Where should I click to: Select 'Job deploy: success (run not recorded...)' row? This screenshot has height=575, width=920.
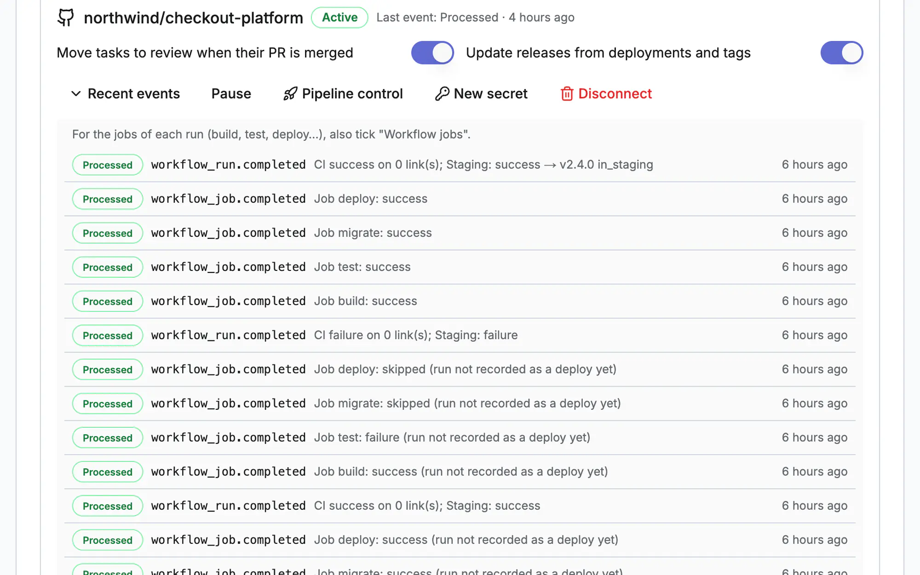[x=460, y=540]
